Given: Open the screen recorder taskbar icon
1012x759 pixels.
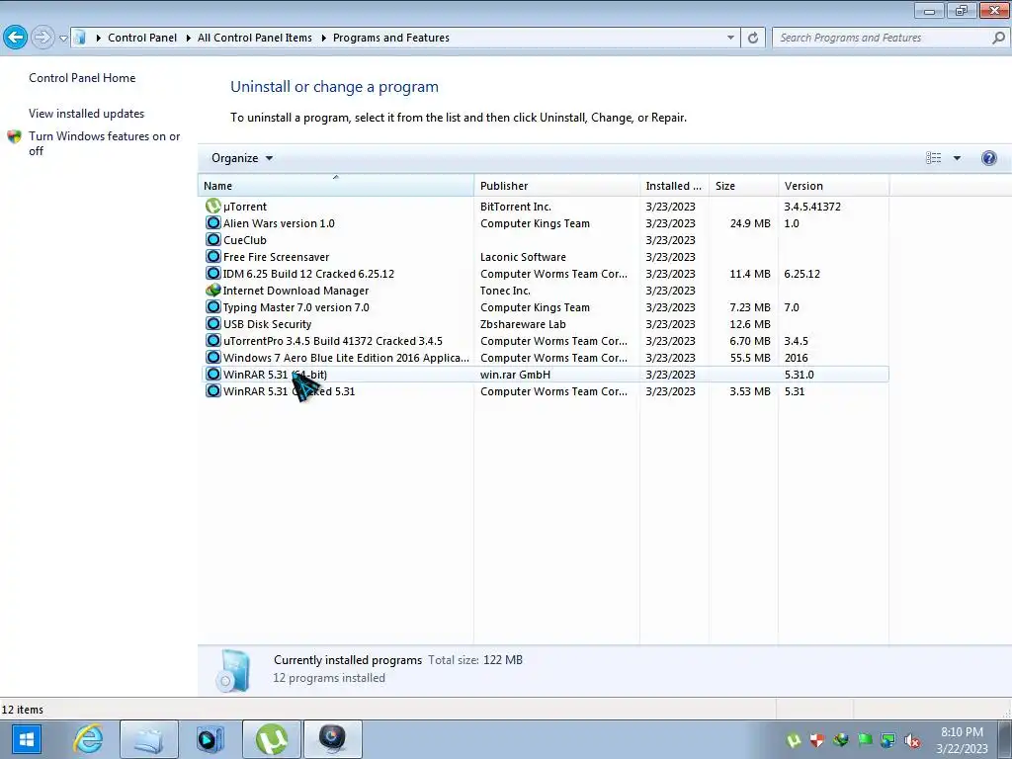Looking at the screenshot, I should pyautogui.click(x=333, y=739).
